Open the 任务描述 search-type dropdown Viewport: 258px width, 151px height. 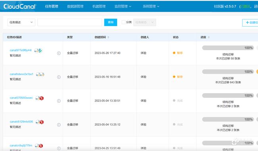[x=21, y=22]
